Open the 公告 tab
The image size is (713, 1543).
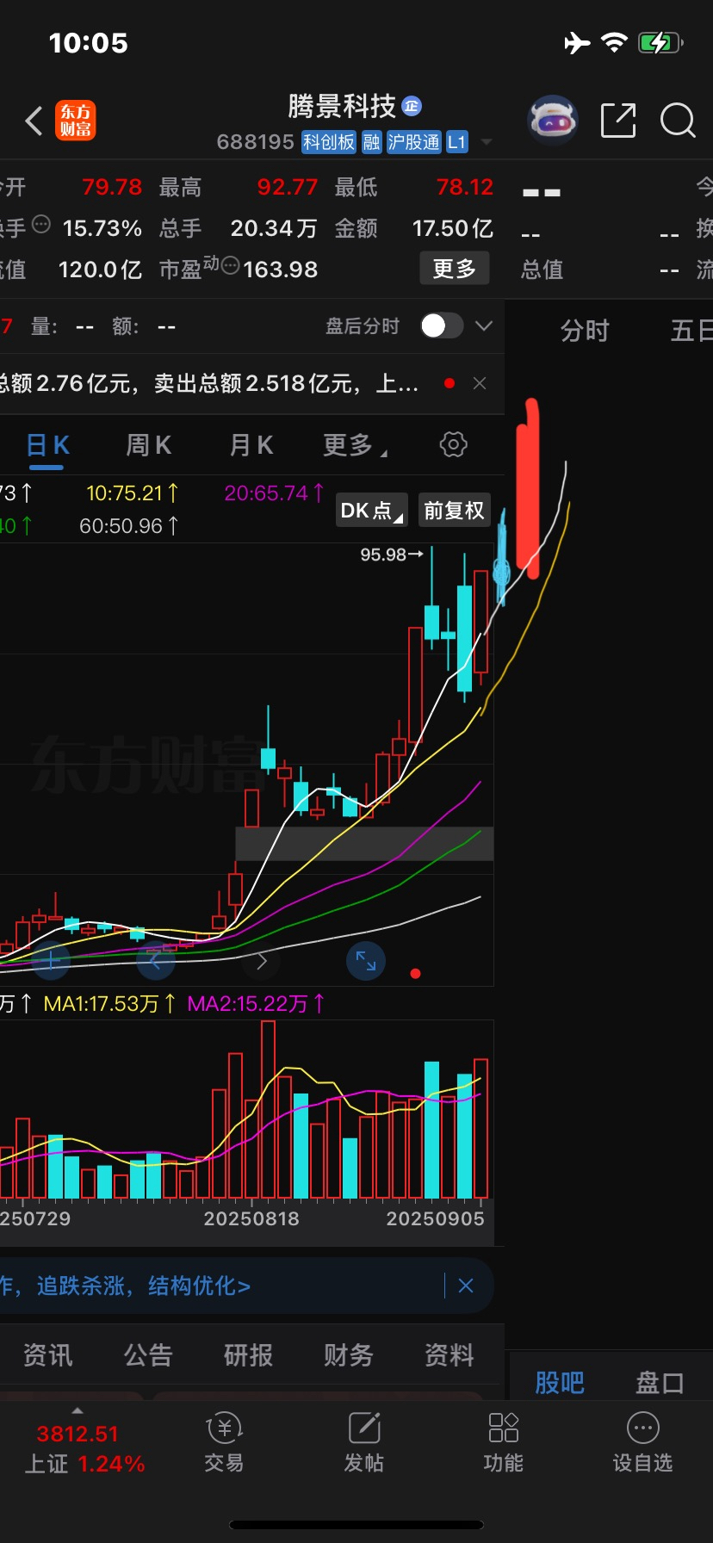(x=148, y=1355)
